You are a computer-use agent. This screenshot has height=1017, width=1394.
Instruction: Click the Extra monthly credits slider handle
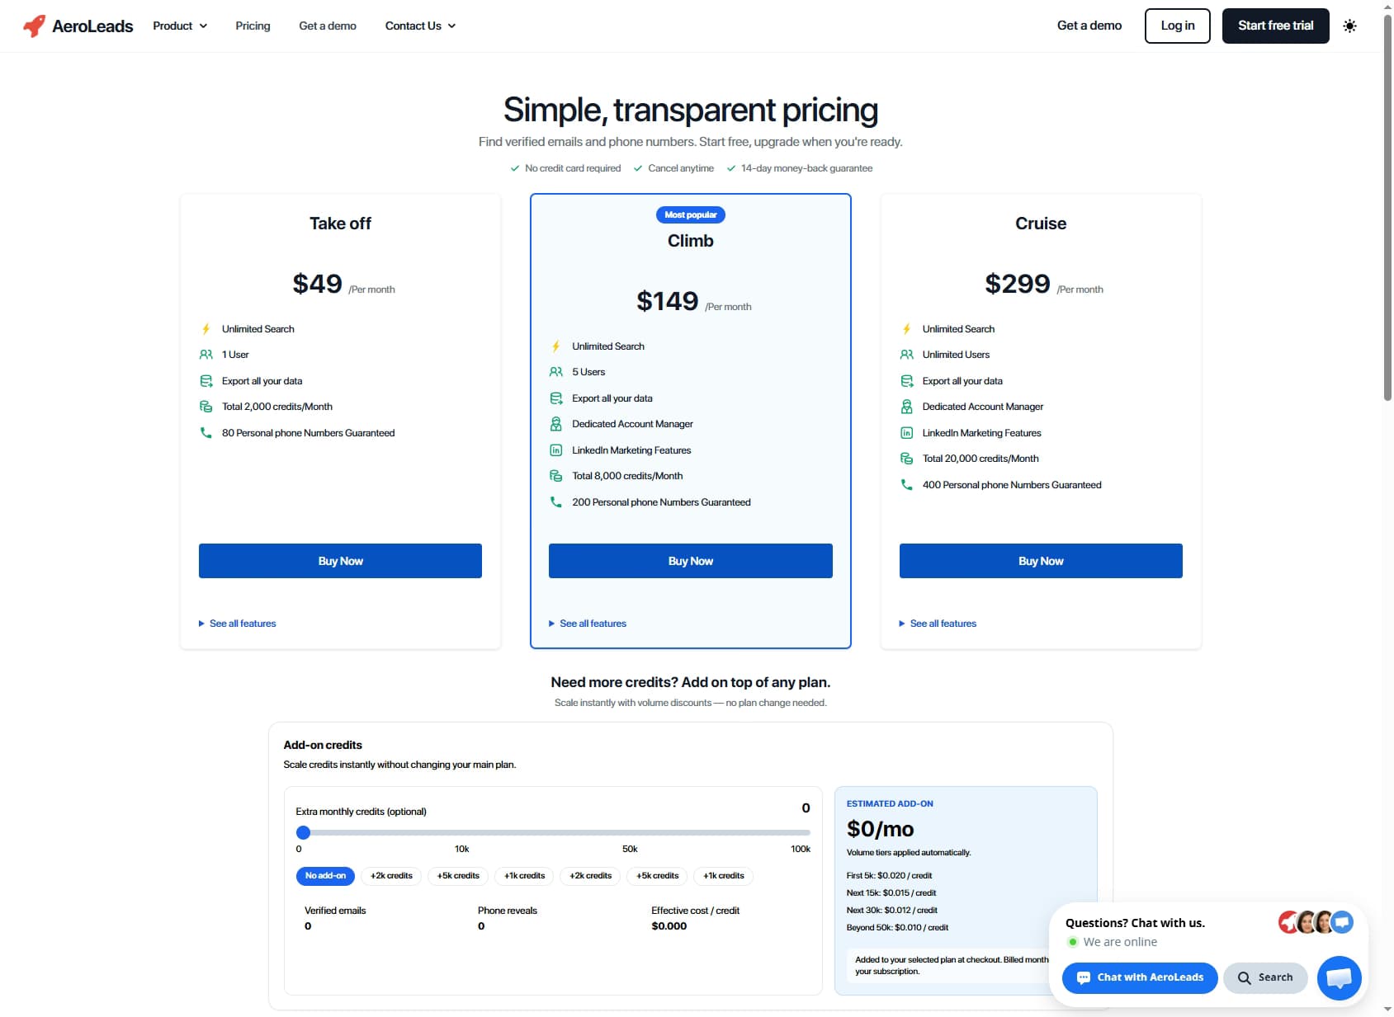click(x=303, y=833)
